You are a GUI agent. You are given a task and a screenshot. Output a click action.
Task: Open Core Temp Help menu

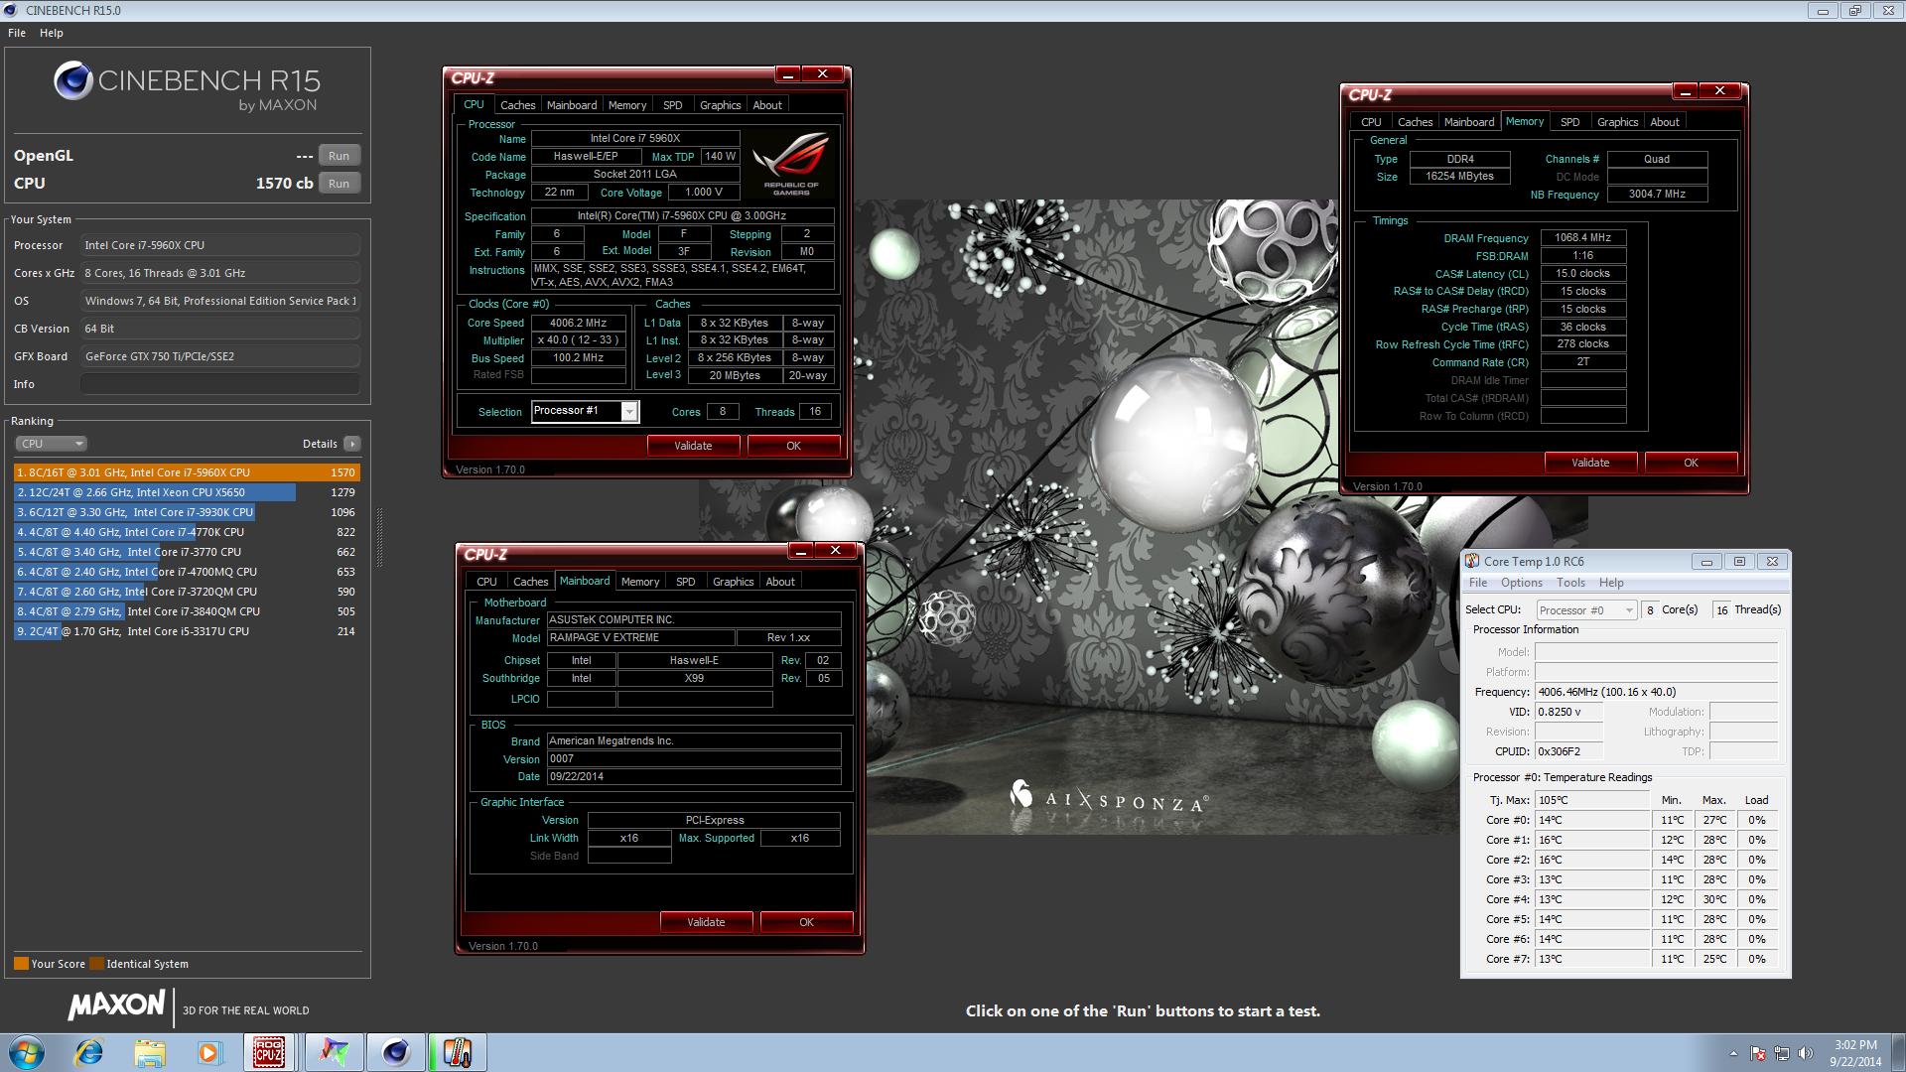(x=1611, y=583)
